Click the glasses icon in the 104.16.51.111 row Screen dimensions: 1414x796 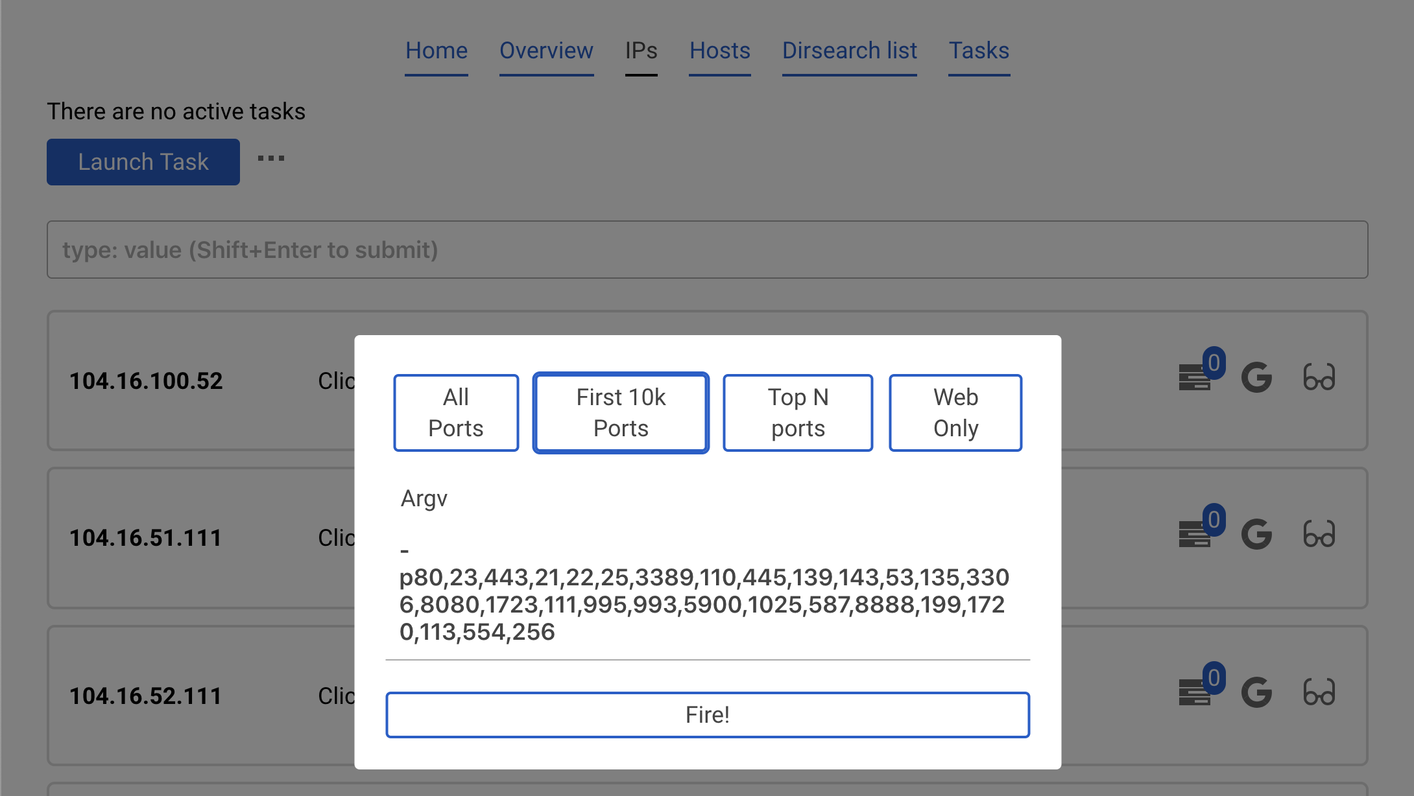click(x=1319, y=535)
